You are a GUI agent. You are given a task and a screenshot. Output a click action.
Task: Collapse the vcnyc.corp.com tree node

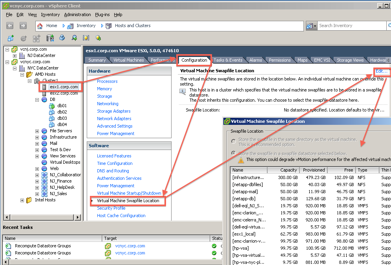click(7, 62)
